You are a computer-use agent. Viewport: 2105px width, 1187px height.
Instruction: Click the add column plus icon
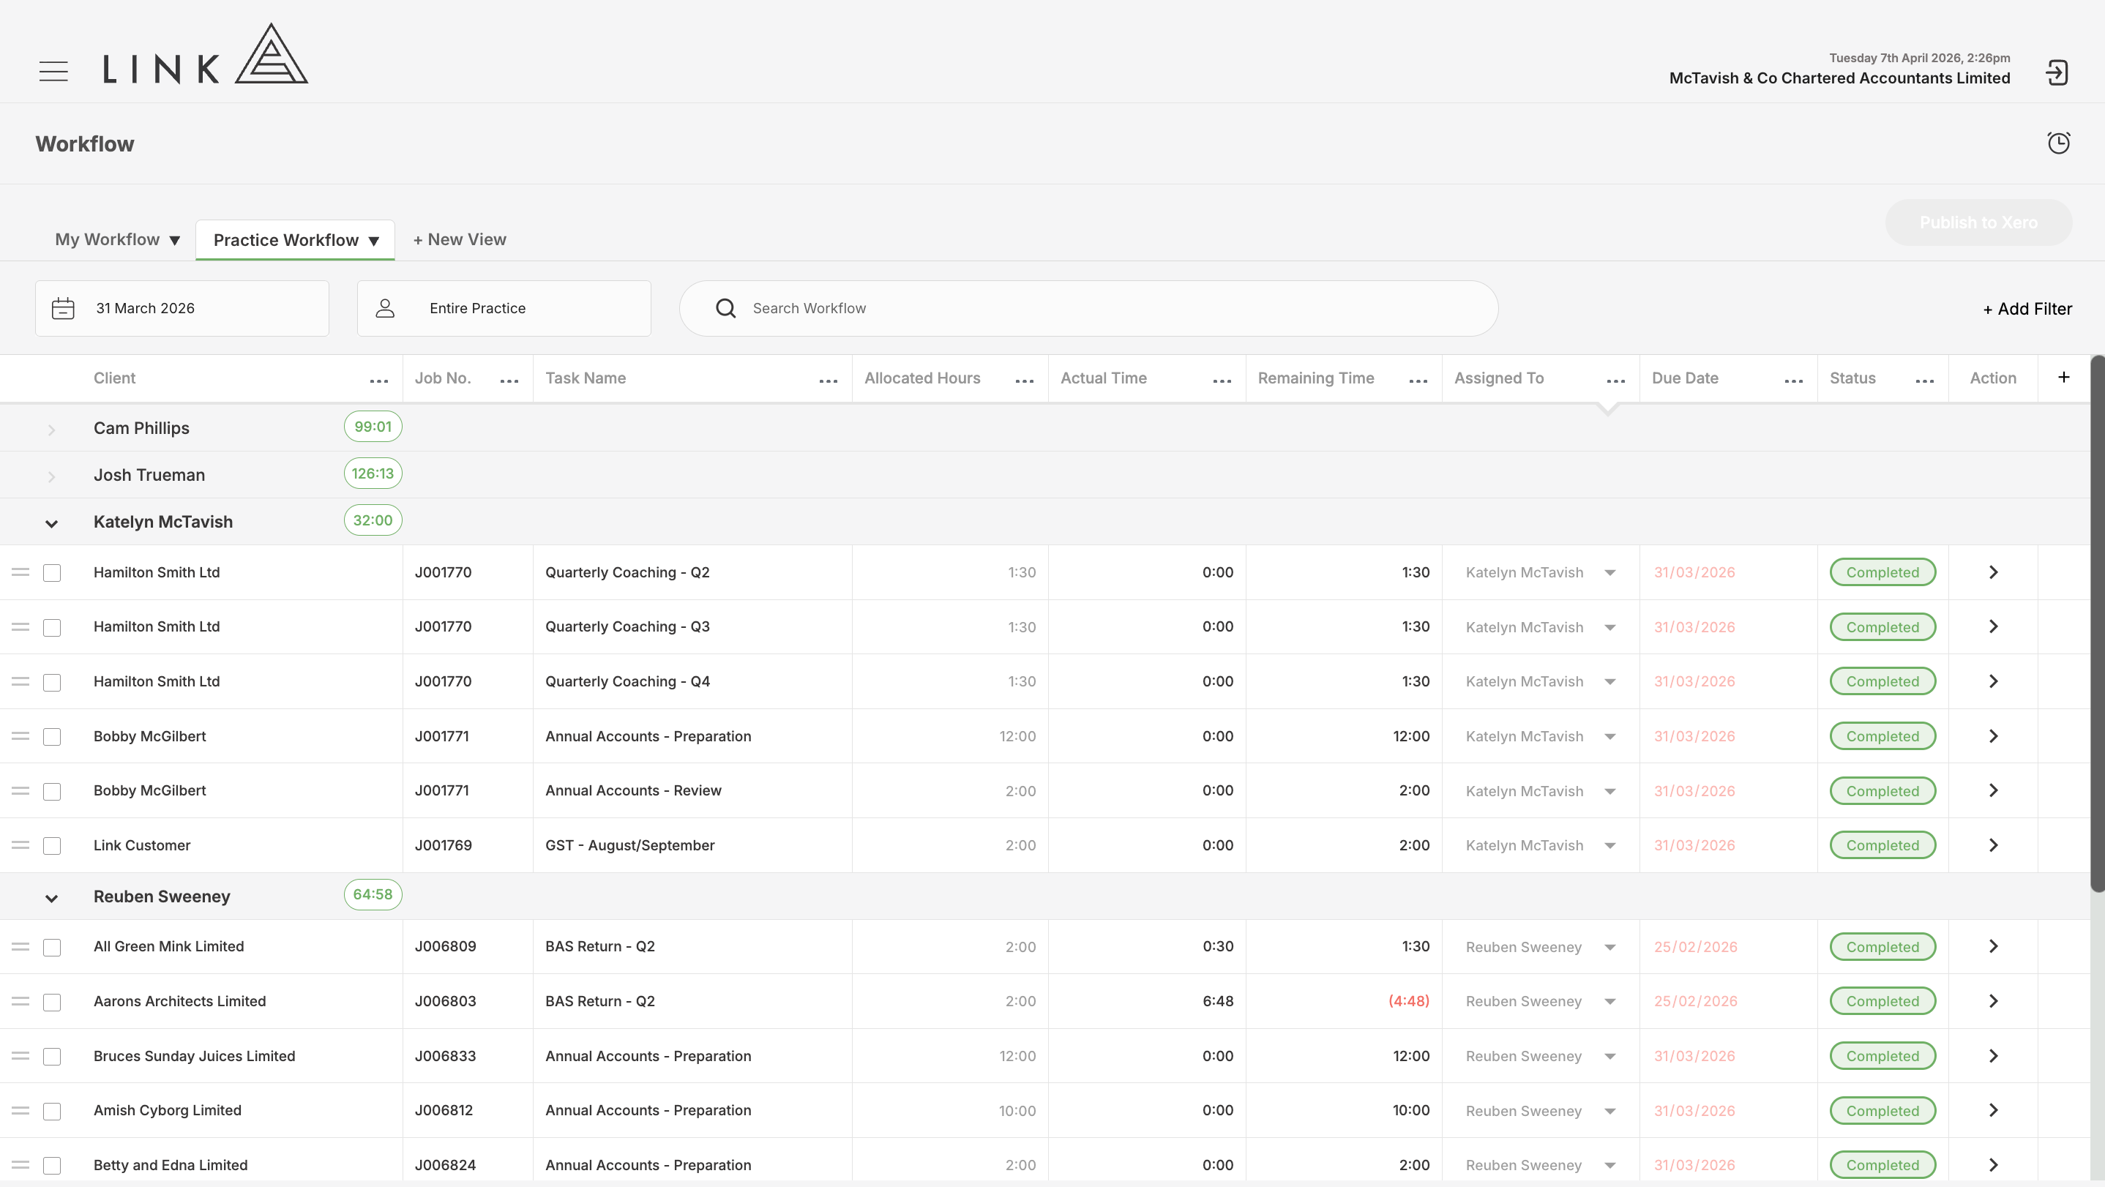[x=2063, y=377]
